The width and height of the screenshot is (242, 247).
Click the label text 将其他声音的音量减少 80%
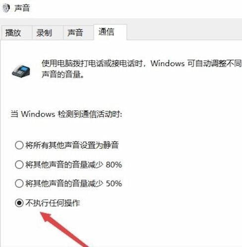pyautogui.click(x=74, y=165)
